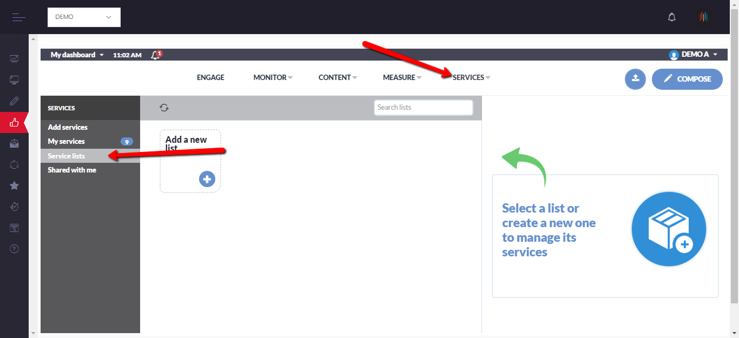
Task: Open the star favorites sidebar icon
Action: (x=15, y=185)
